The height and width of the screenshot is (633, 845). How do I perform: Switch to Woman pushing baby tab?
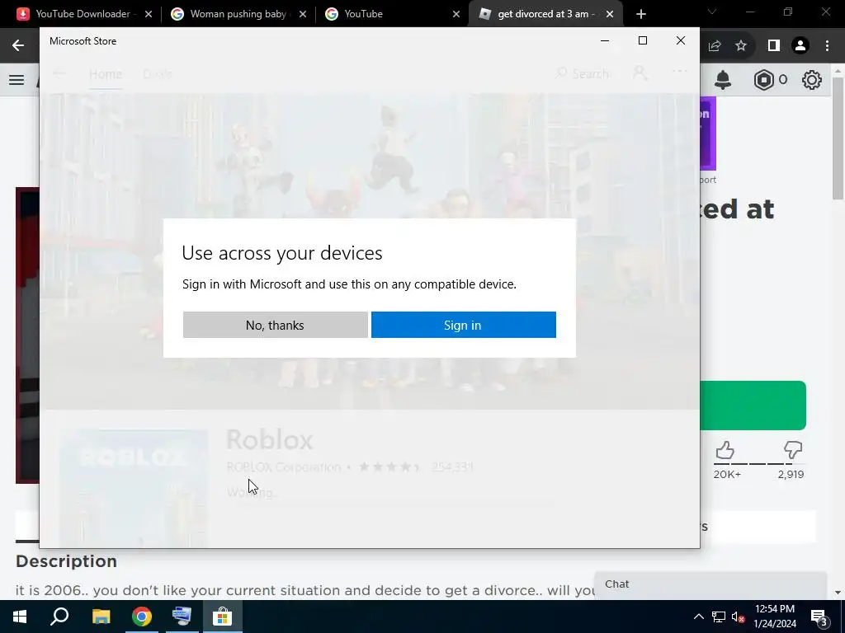(237, 14)
